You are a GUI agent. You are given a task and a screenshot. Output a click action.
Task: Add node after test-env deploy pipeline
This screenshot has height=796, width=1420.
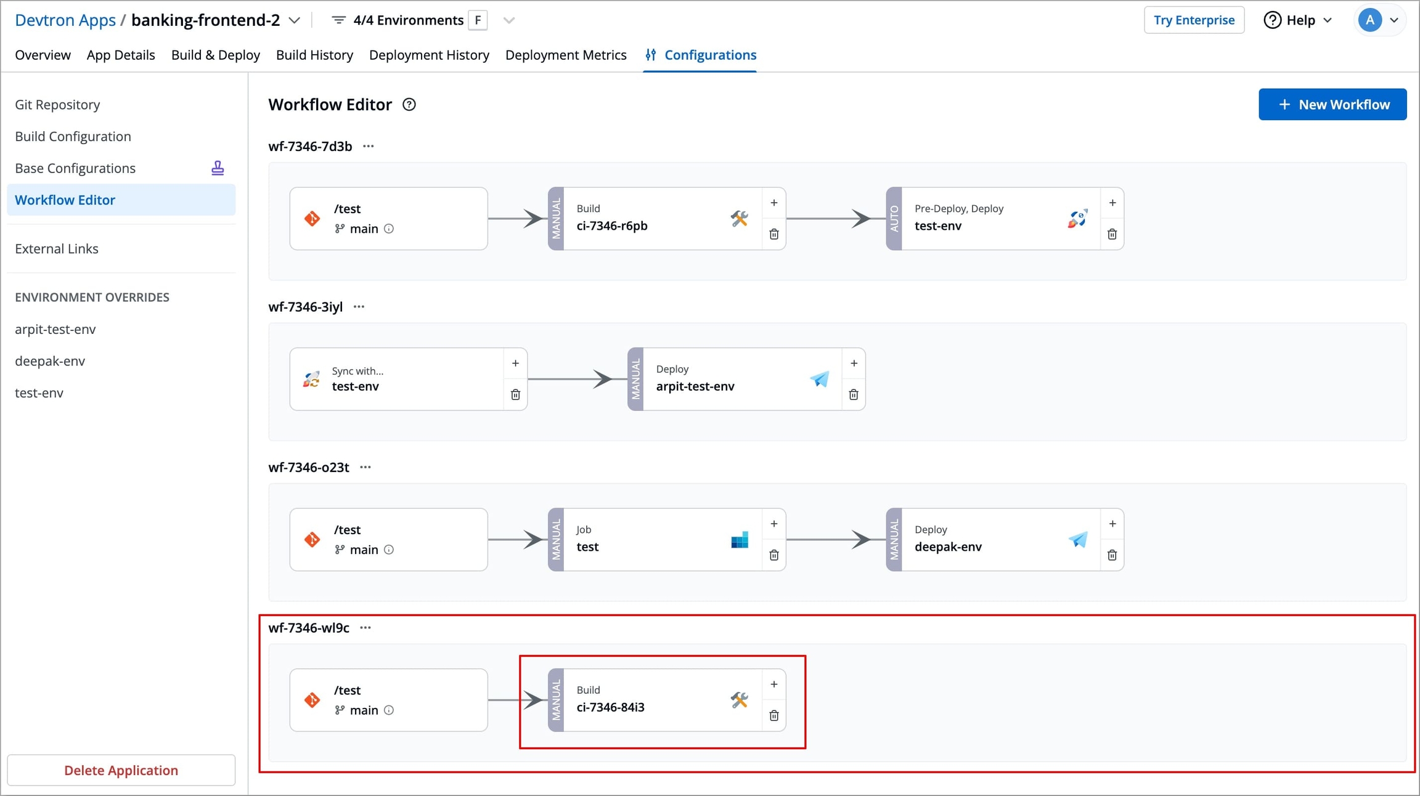1112,203
